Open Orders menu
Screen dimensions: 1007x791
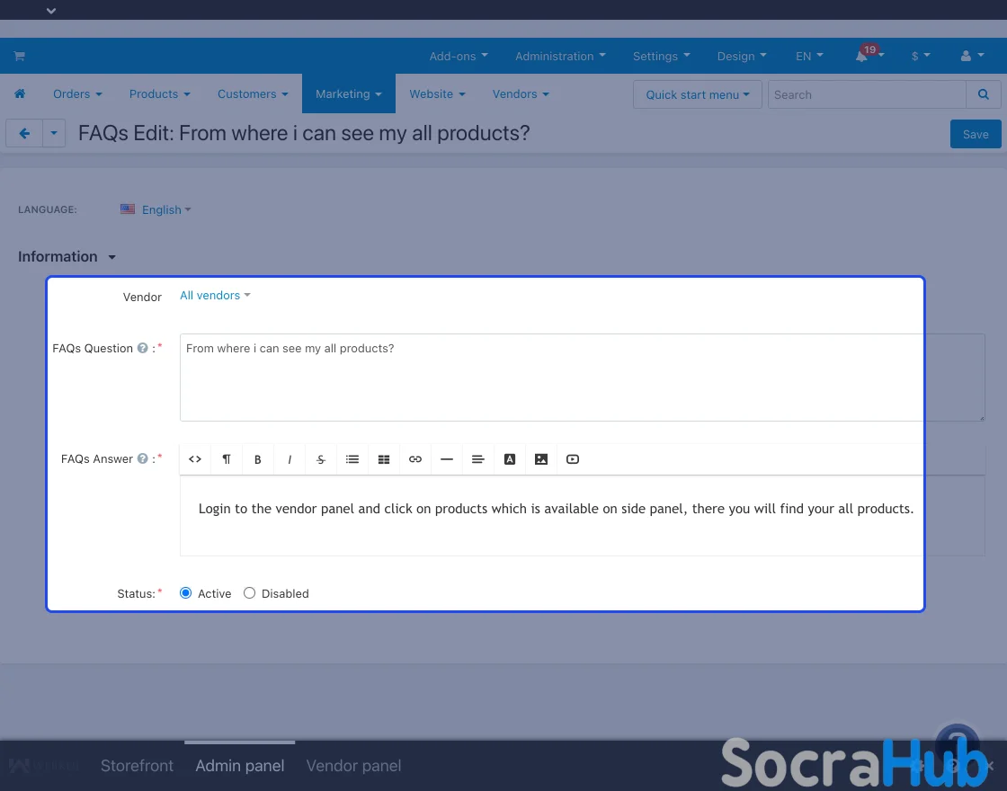77,93
